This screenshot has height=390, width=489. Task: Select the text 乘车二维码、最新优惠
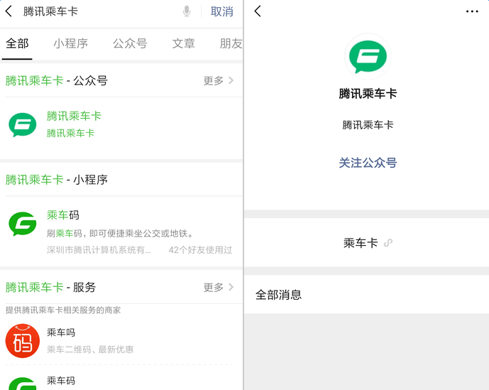pyautogui.click(x=90, y=349)
